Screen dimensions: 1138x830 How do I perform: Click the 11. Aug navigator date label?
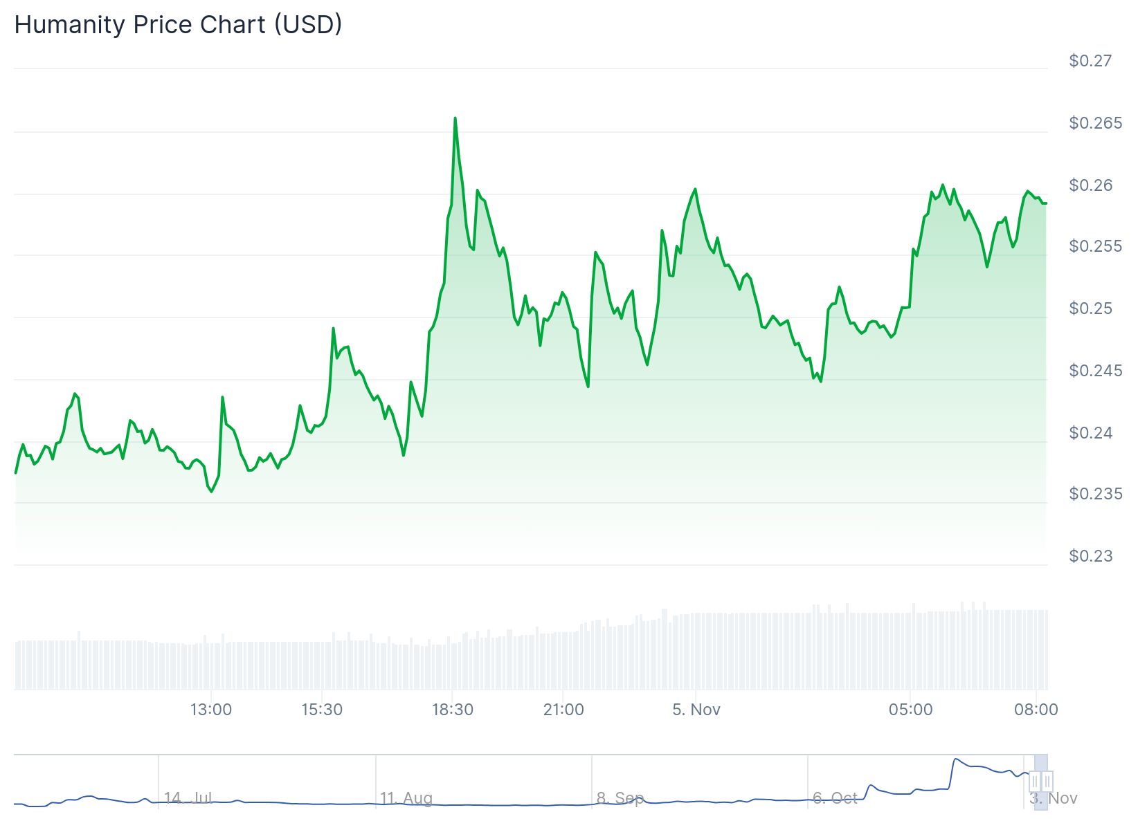click(x=406, y=798)
